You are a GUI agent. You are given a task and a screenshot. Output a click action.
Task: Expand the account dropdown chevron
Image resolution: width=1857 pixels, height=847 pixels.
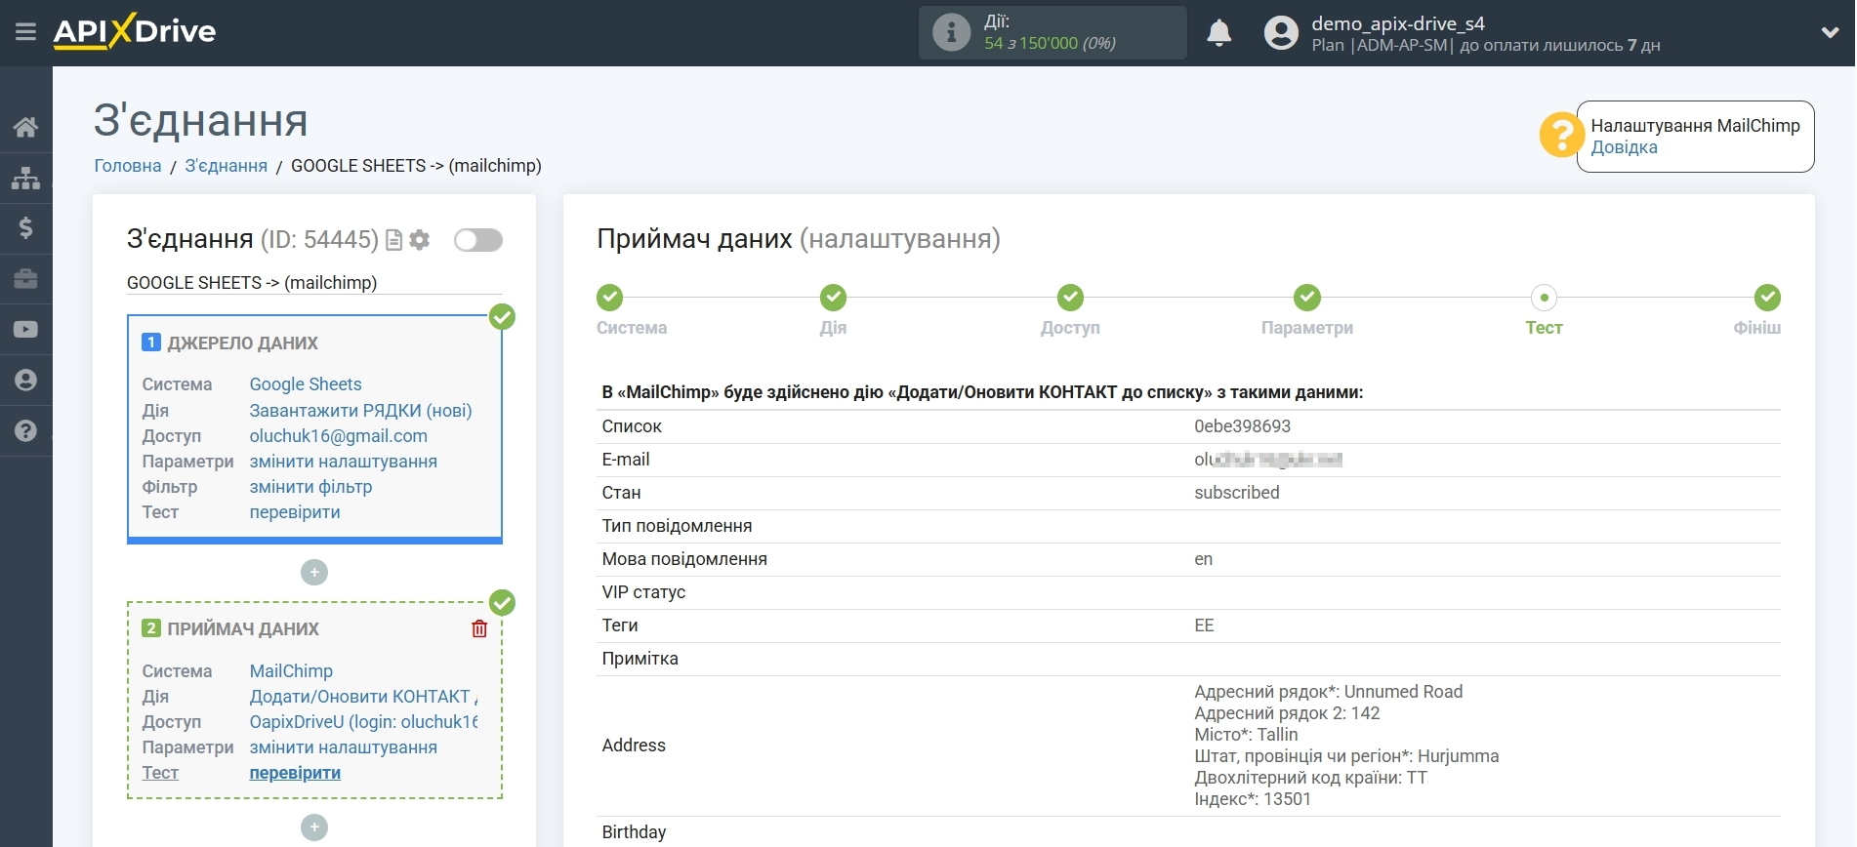click(1830, 32)
